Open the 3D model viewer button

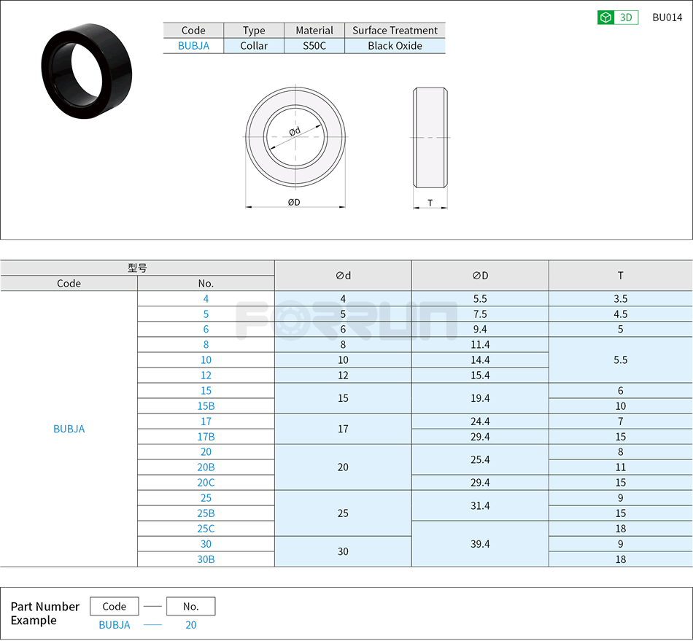(617, 18)
